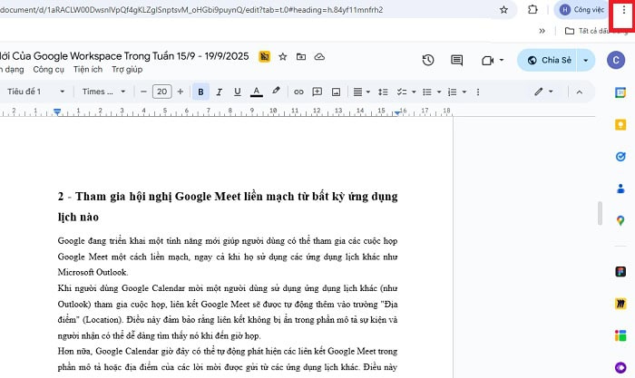This screenshot has height=378, width=635.
Task: Open the 'Tiêu đề 1' style dropdown
Action: click(36, 92)
